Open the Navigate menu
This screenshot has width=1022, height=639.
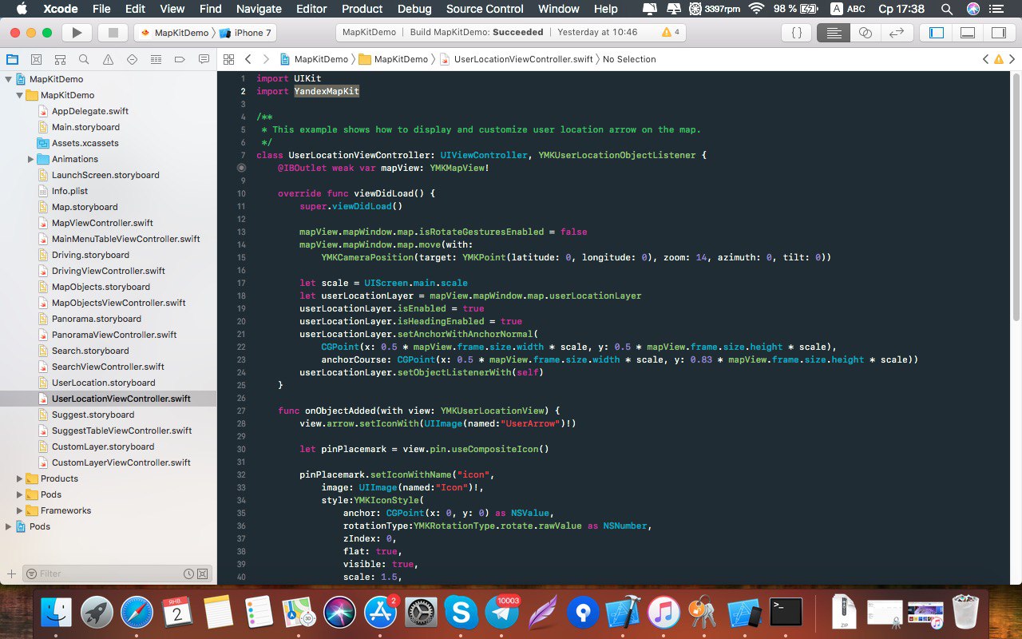tap(259, 9)
